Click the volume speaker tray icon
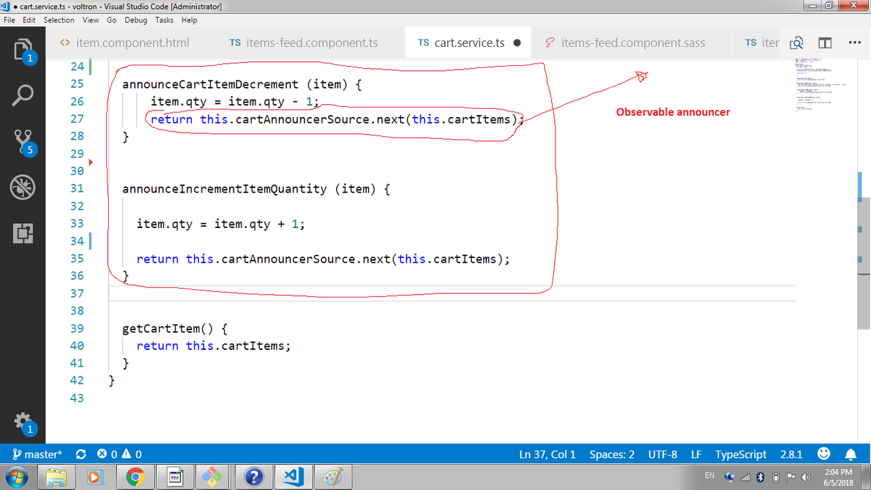The width and height of the screenshot is (871, 490). tap(806, 477)
